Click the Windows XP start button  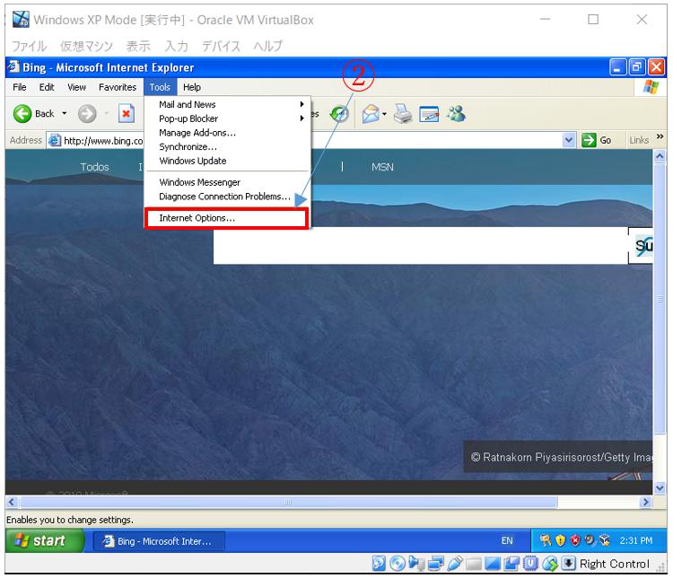(44, 540)
